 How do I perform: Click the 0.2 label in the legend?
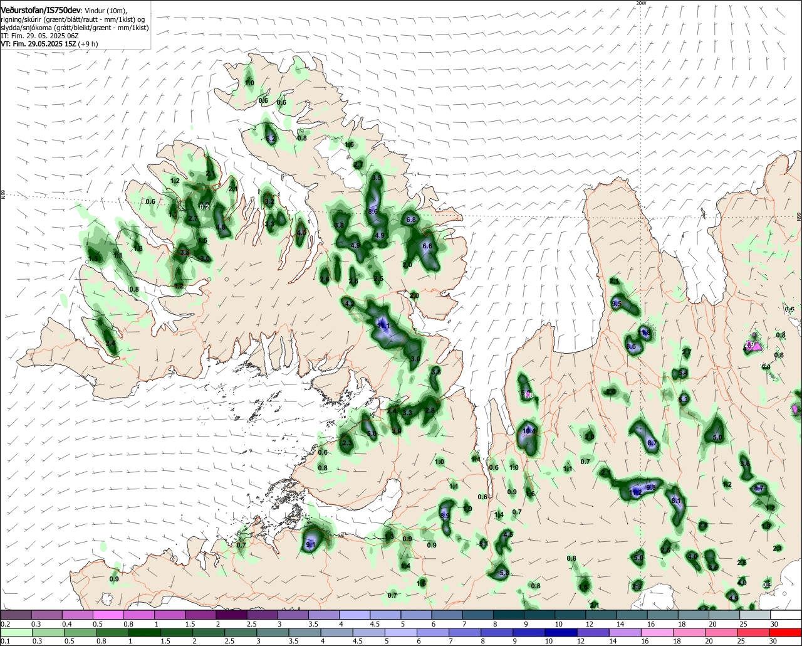[x=6, y=624]
